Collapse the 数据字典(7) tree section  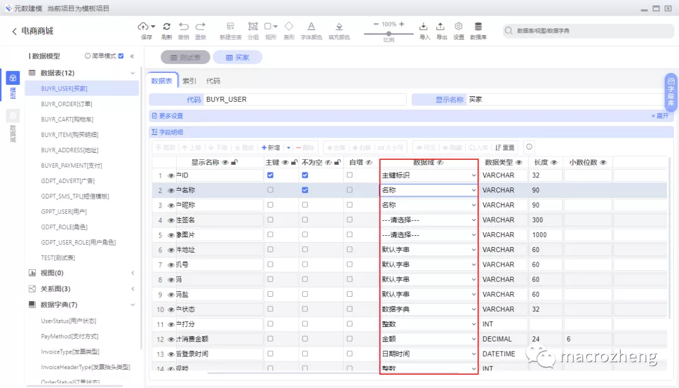pyautogui.click(x=133, y=305)
